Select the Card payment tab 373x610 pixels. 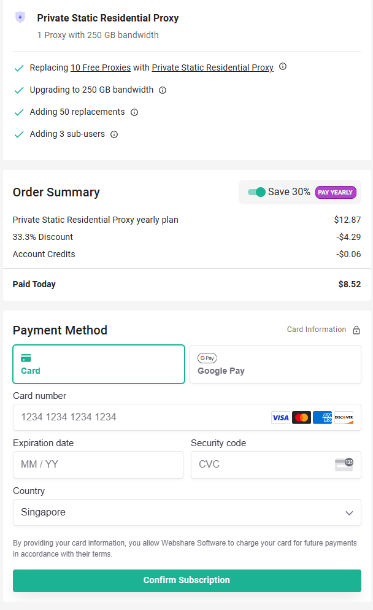99,365
